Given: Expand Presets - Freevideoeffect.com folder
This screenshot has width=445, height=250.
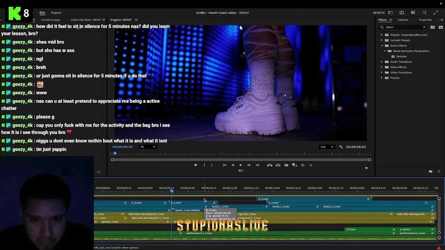Looking at the screenshot, I should (381, 35).
